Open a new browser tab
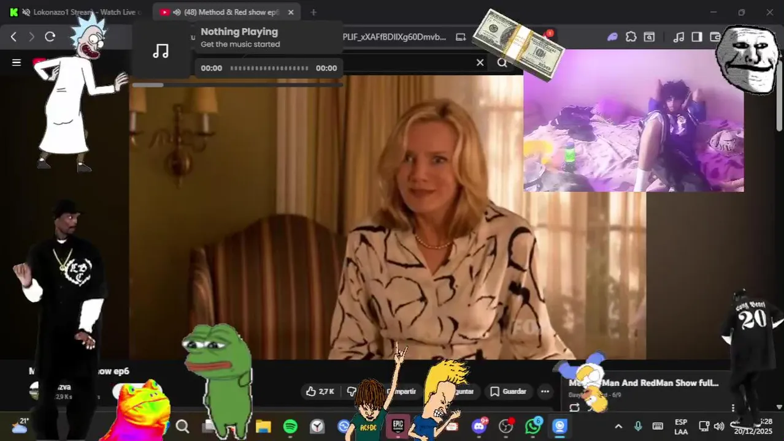The image size is (784, 441). pyautogui.click(x=313, y=12)
